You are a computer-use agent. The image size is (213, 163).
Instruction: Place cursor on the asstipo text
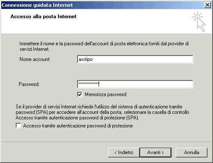(86, 59)
